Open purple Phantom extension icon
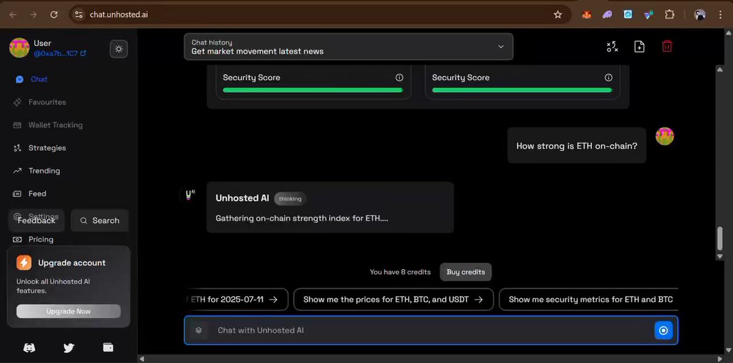 click(607, 15)
